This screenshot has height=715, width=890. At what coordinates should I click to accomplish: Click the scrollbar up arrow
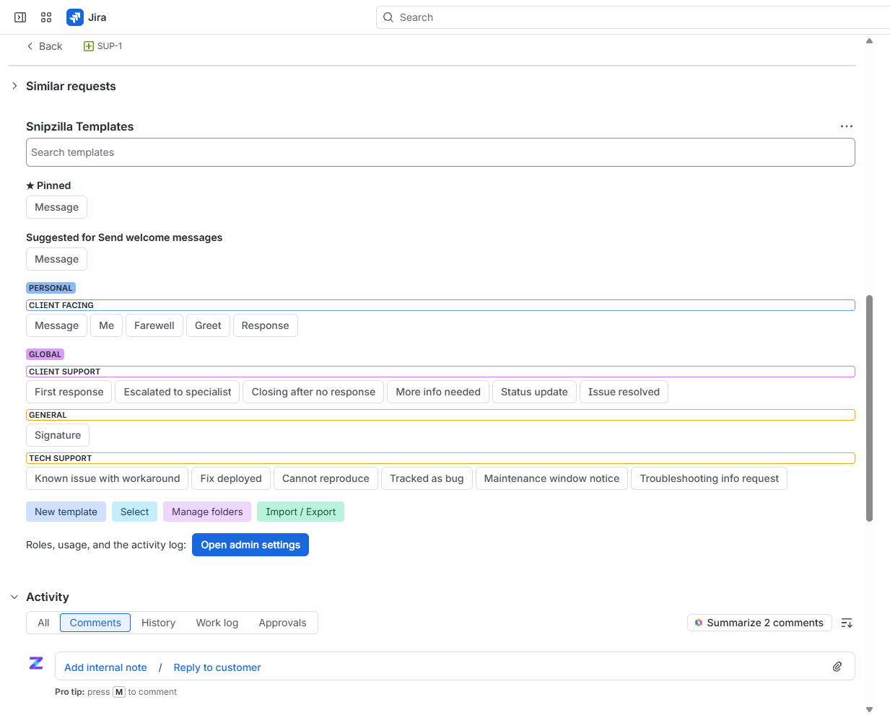coord(870,41)
